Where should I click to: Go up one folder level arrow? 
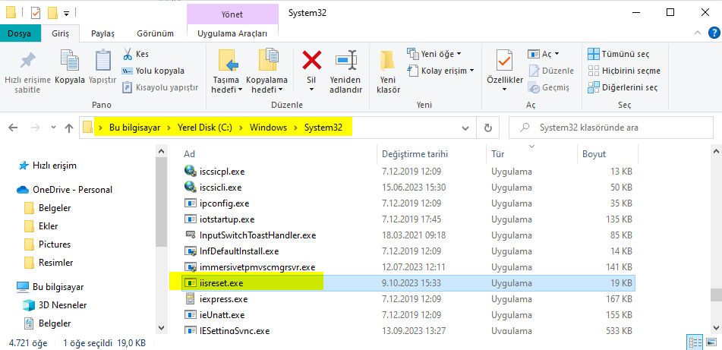(69, 128)
